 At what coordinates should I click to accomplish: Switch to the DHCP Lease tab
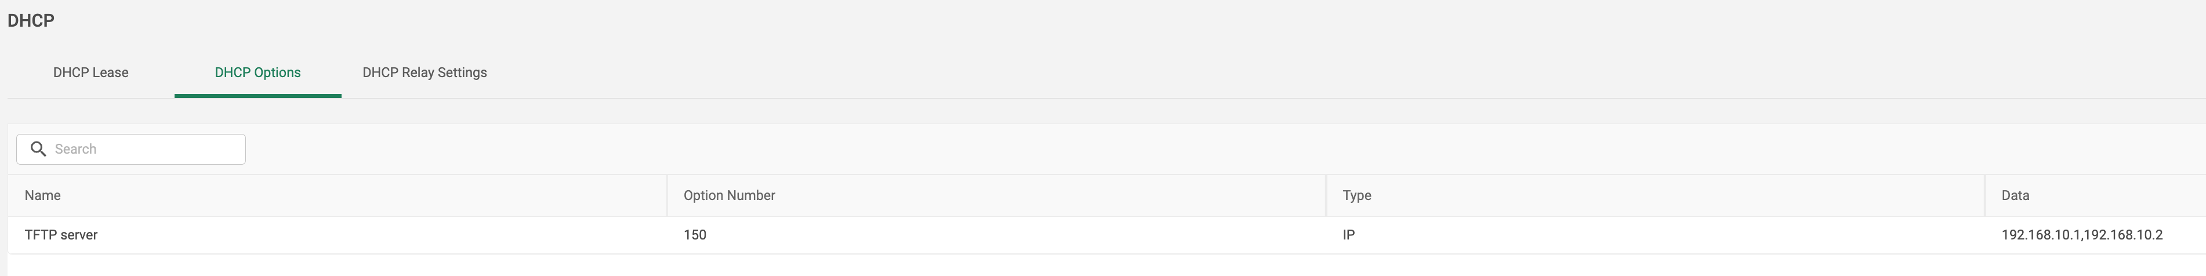91,73
